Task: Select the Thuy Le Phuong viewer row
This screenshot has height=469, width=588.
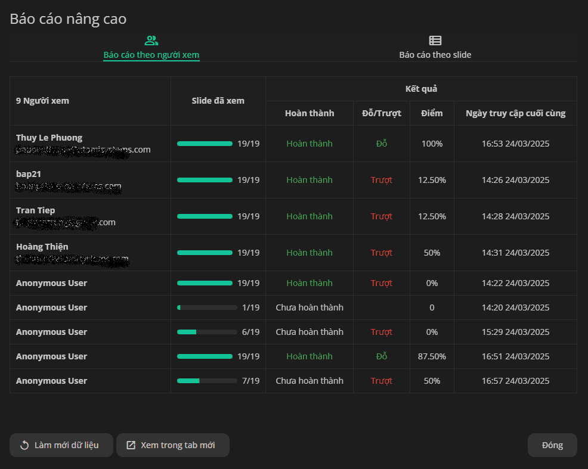Action: pos(293,144)
